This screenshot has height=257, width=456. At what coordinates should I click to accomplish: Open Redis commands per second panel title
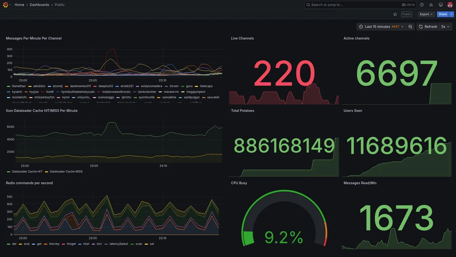[x=29, y=183]
